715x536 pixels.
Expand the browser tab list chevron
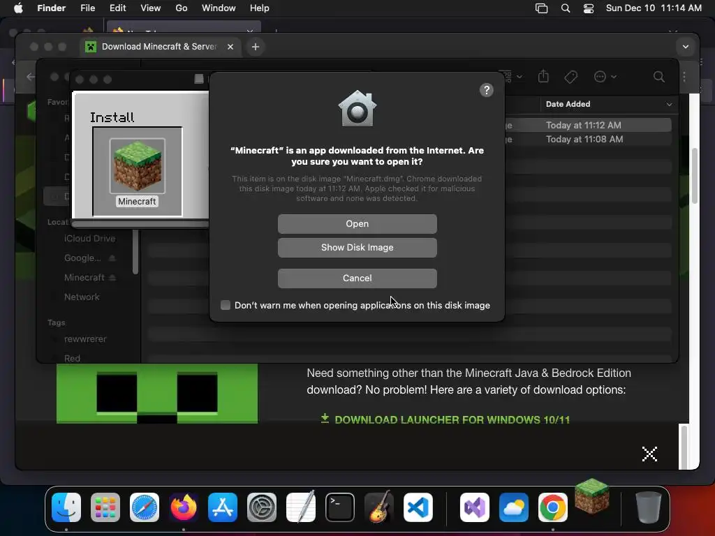686,47
